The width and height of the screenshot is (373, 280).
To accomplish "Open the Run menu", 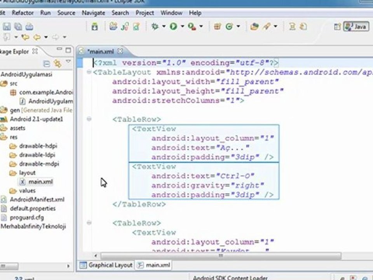I will tap(45, 13).
